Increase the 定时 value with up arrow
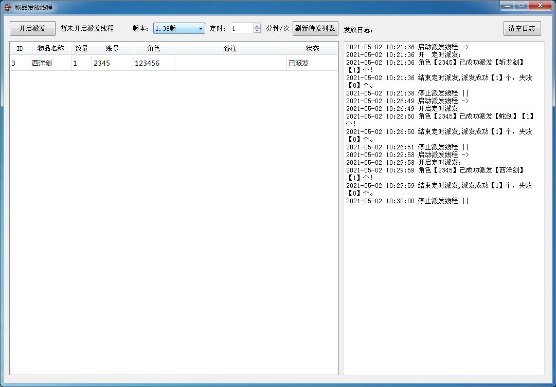Viewport: 556px width, 387px height. [x=257, y=26]
